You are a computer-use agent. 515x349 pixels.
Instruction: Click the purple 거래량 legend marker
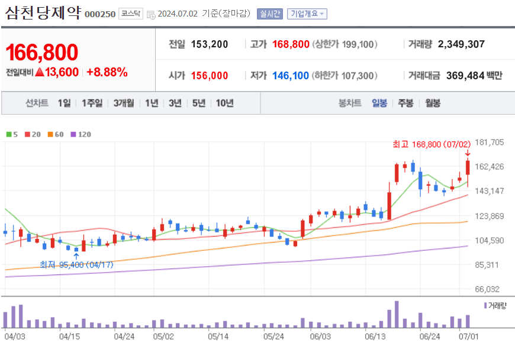tap(485, 306)
